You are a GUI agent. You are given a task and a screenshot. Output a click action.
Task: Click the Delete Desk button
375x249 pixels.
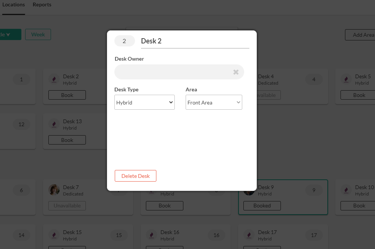click(x=135, y=176)
